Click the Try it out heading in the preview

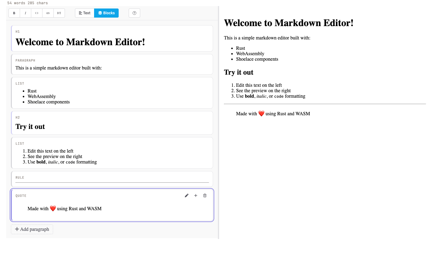pos(239,72)
